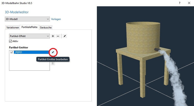
Task: Click the smoke particle stream in preview
Action: click(x=174, y=77)
